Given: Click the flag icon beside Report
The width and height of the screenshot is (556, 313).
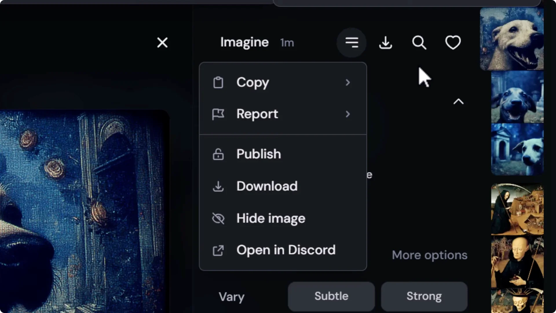Looking at the screenshot, I should [x=219, y=114].
